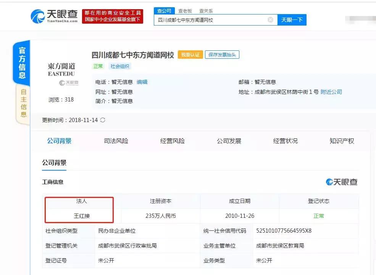Image resolution: width=376 pixels, height=275 pixels.
Task: Click the orange 我要认证 certification badge
Action: click(190, 55)
